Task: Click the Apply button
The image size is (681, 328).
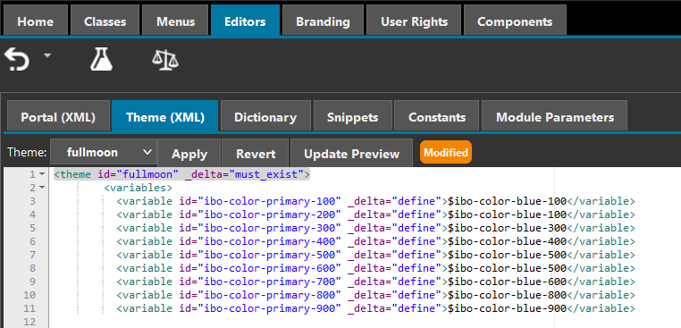Action: 189,154
